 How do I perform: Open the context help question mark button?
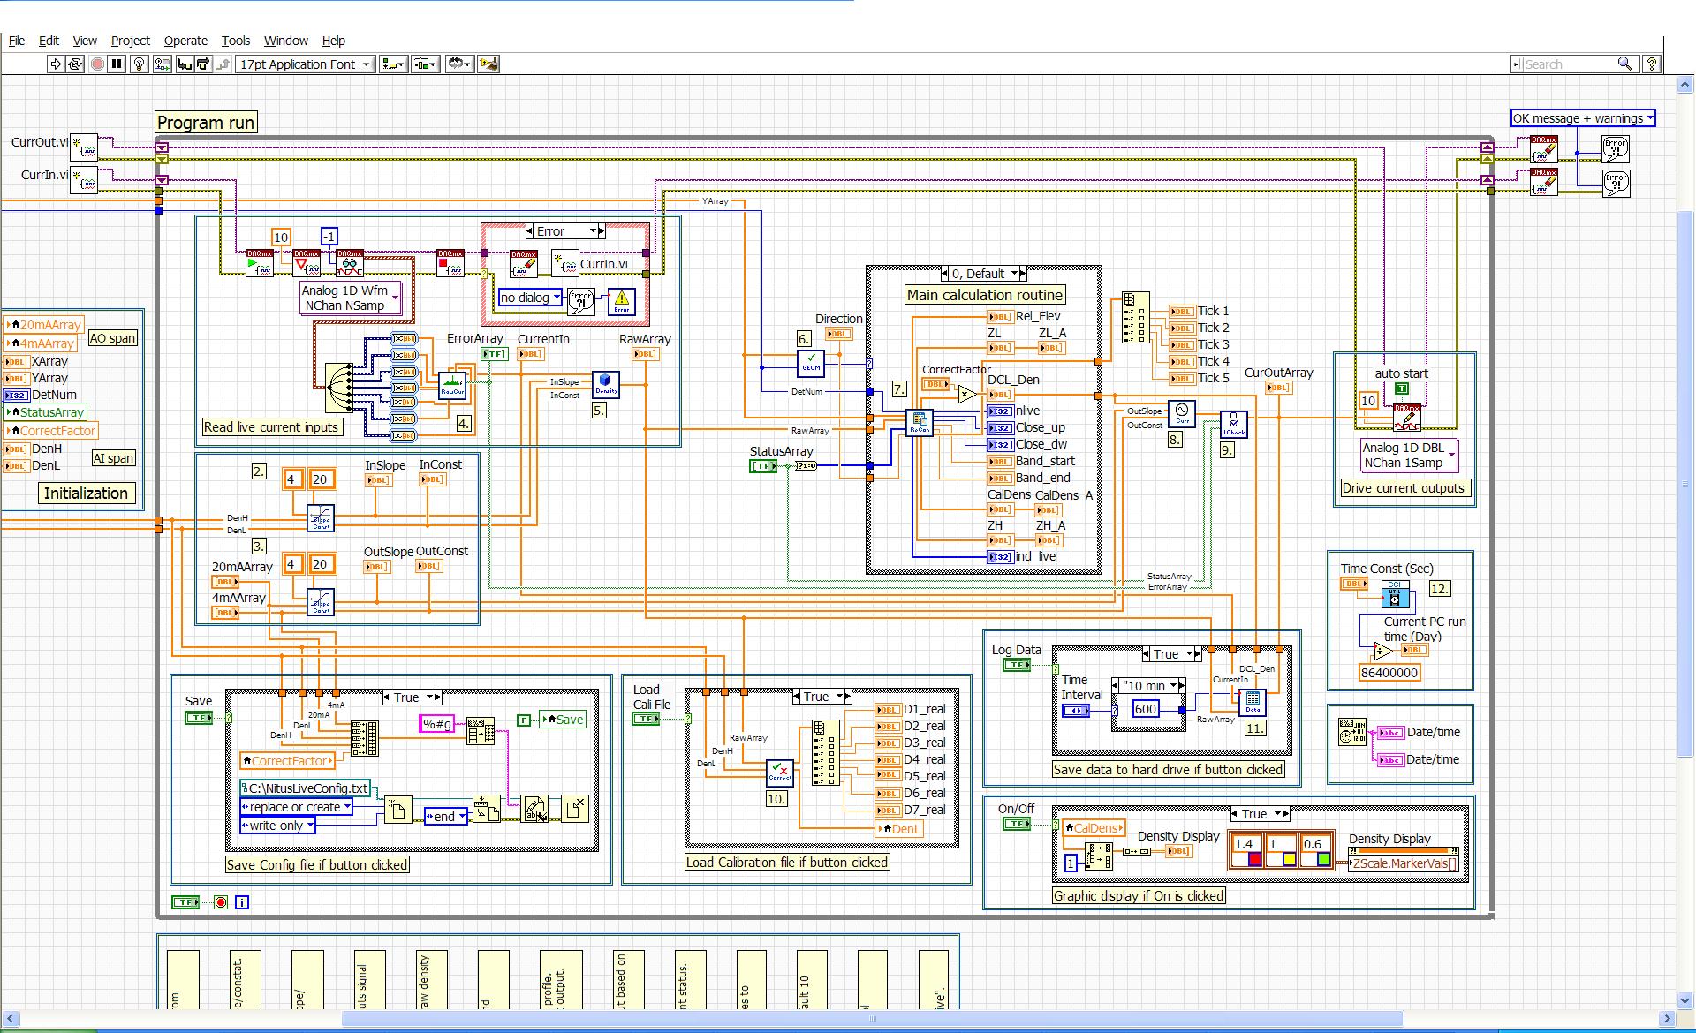click(x=1651, y=64)
